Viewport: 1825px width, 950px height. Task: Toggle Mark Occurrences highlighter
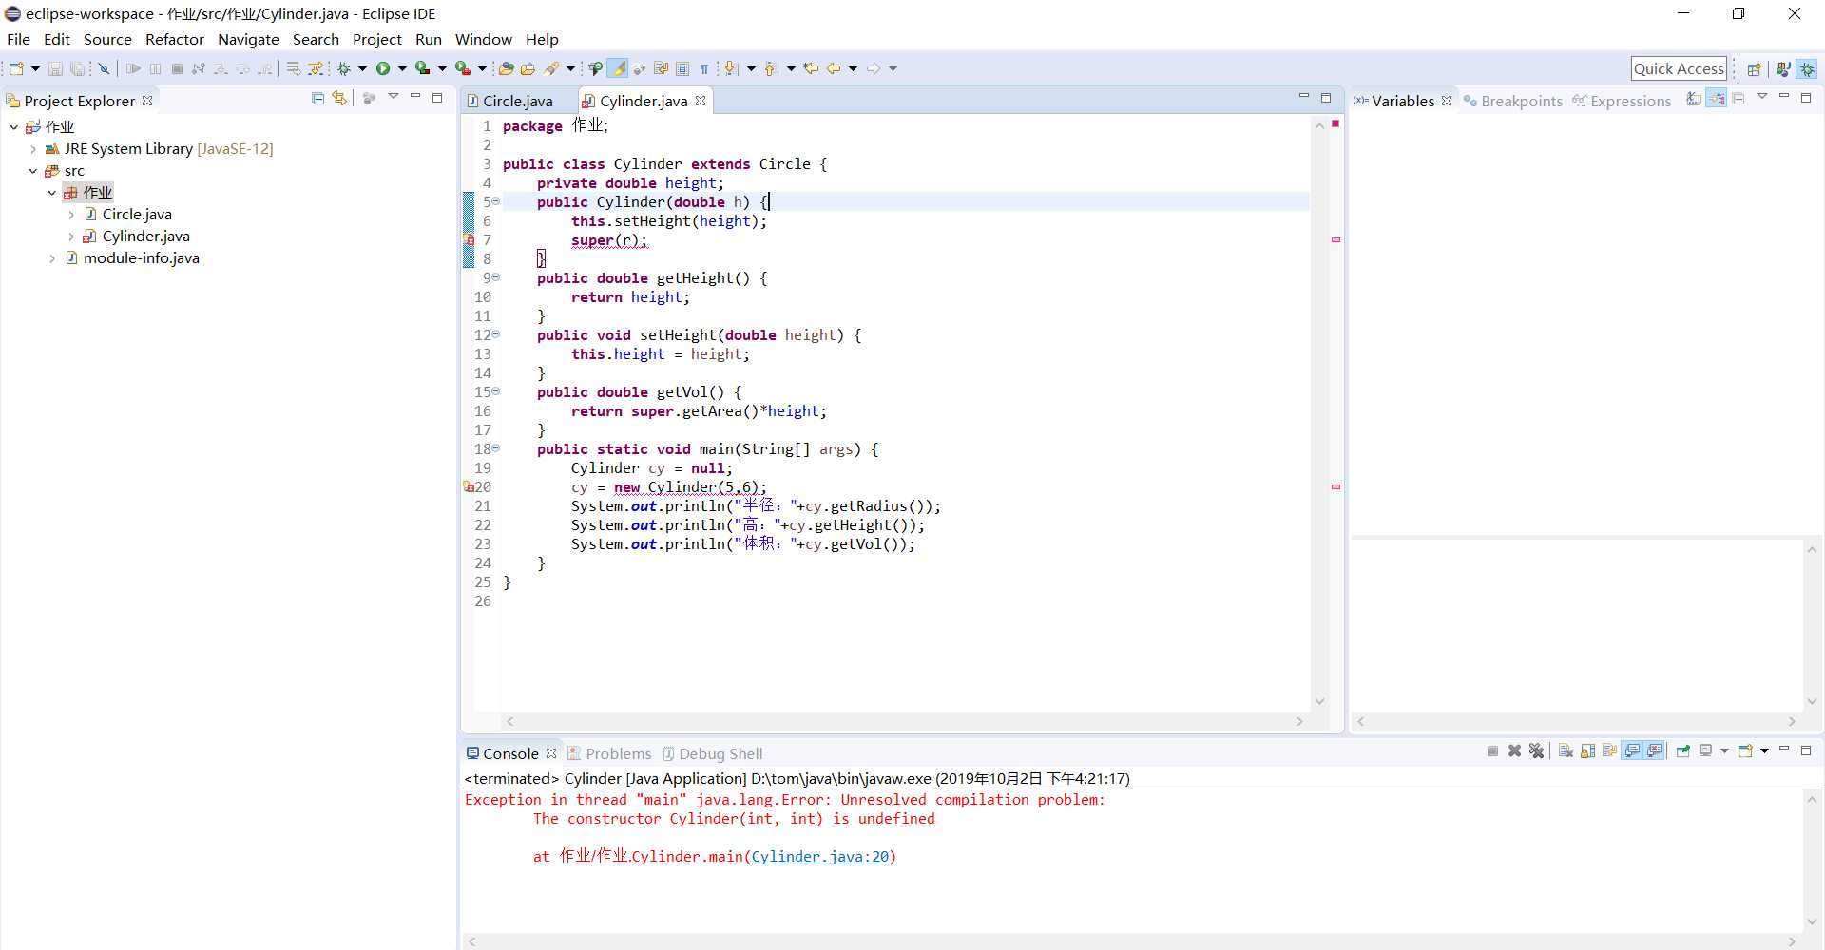coord(618,68)
